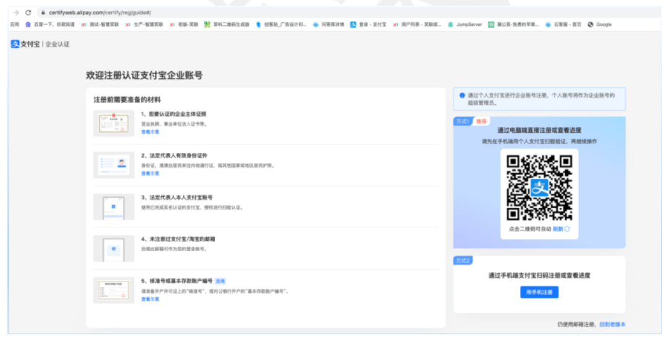The width and height of the screenshot is (669, 340).
Task: Open the 测试-智慧芙联 bookmark
Action: [x=100, y=25]
